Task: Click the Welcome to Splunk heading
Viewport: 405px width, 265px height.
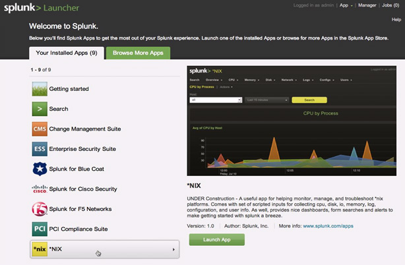Action: click(x=63, y=26)
